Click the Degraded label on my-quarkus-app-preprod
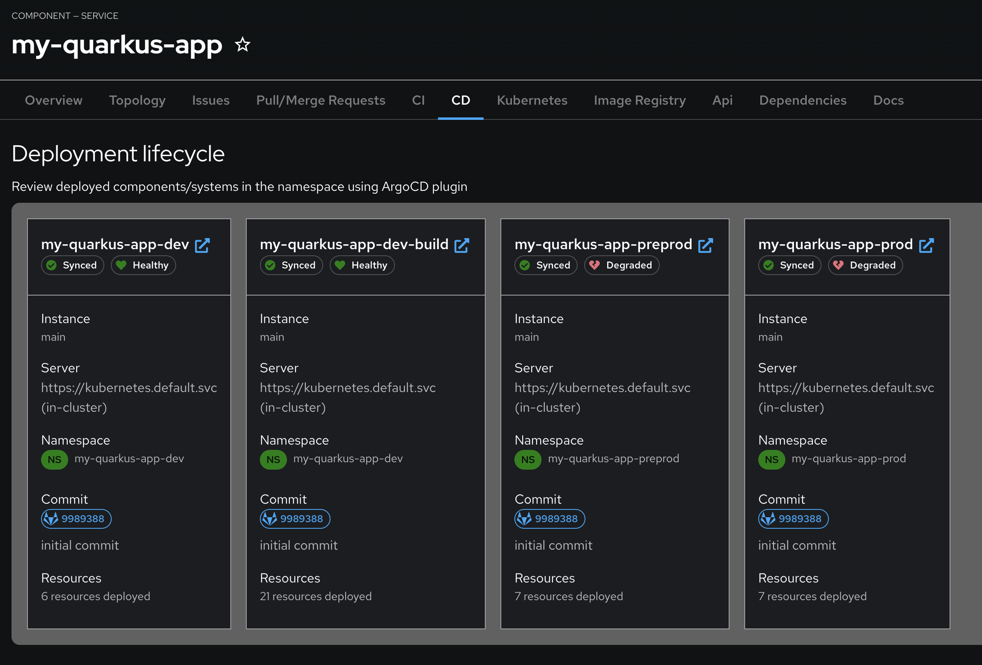 tap(629, 265)
